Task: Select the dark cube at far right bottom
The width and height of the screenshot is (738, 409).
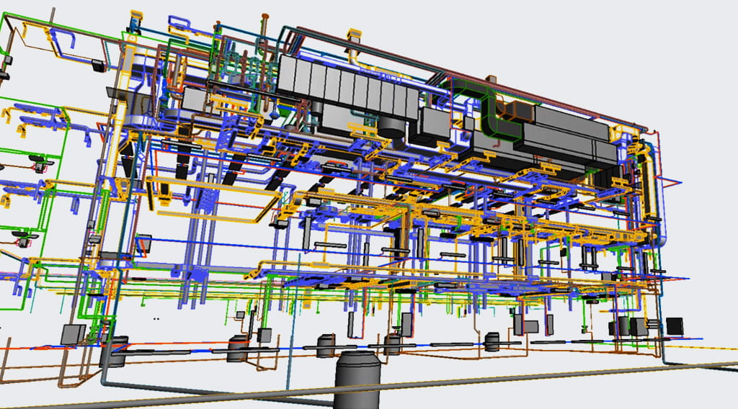Action: click(675, 325)
